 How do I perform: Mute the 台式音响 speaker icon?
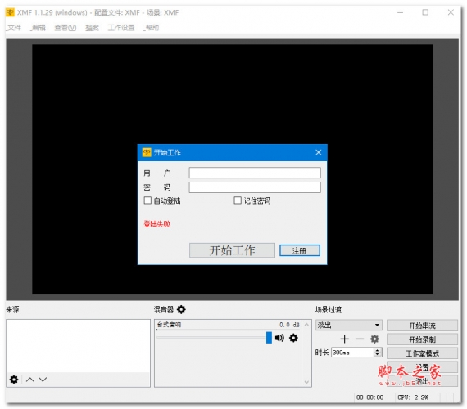tap(279, 338)
